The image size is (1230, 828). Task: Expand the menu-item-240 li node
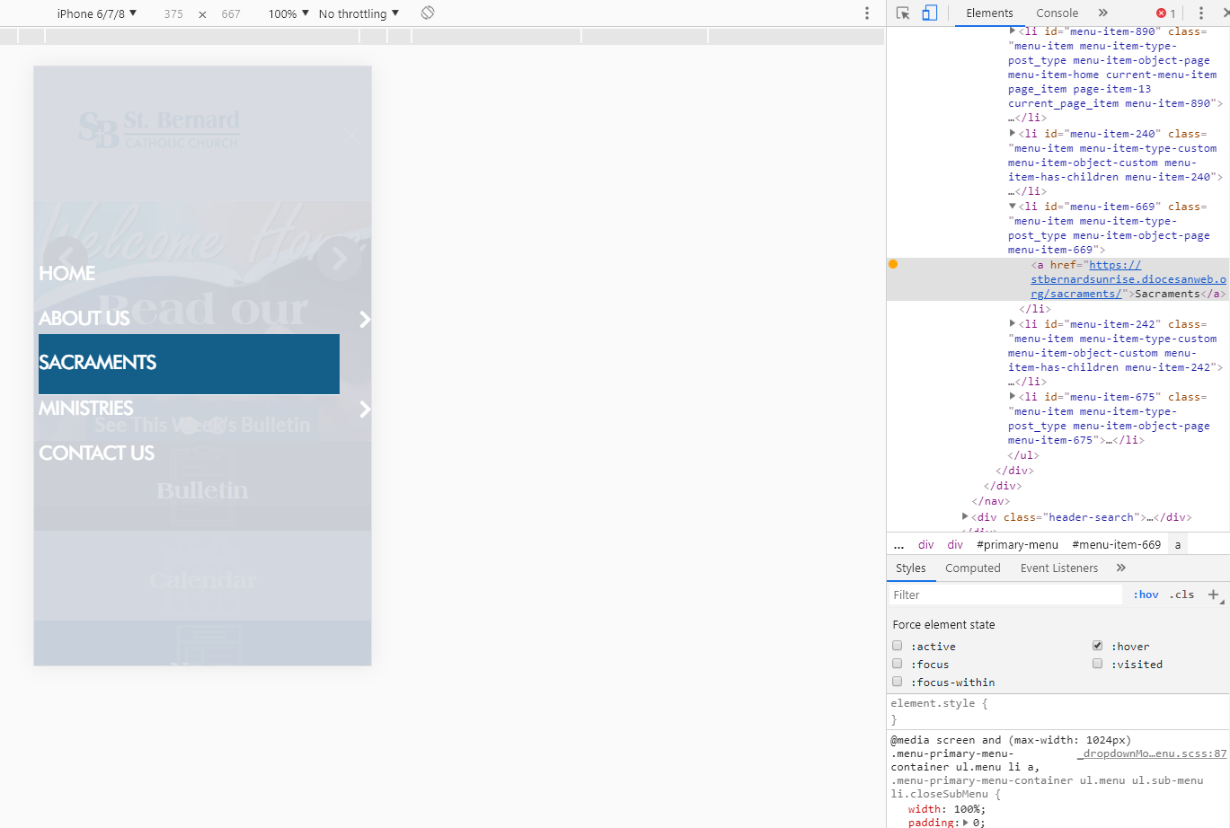click(x=1013, y=134)
